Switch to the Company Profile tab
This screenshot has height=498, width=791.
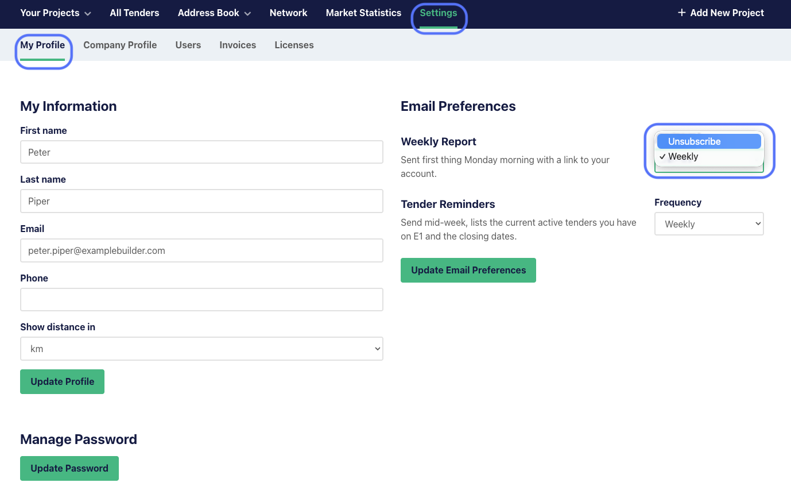point(120,45)
